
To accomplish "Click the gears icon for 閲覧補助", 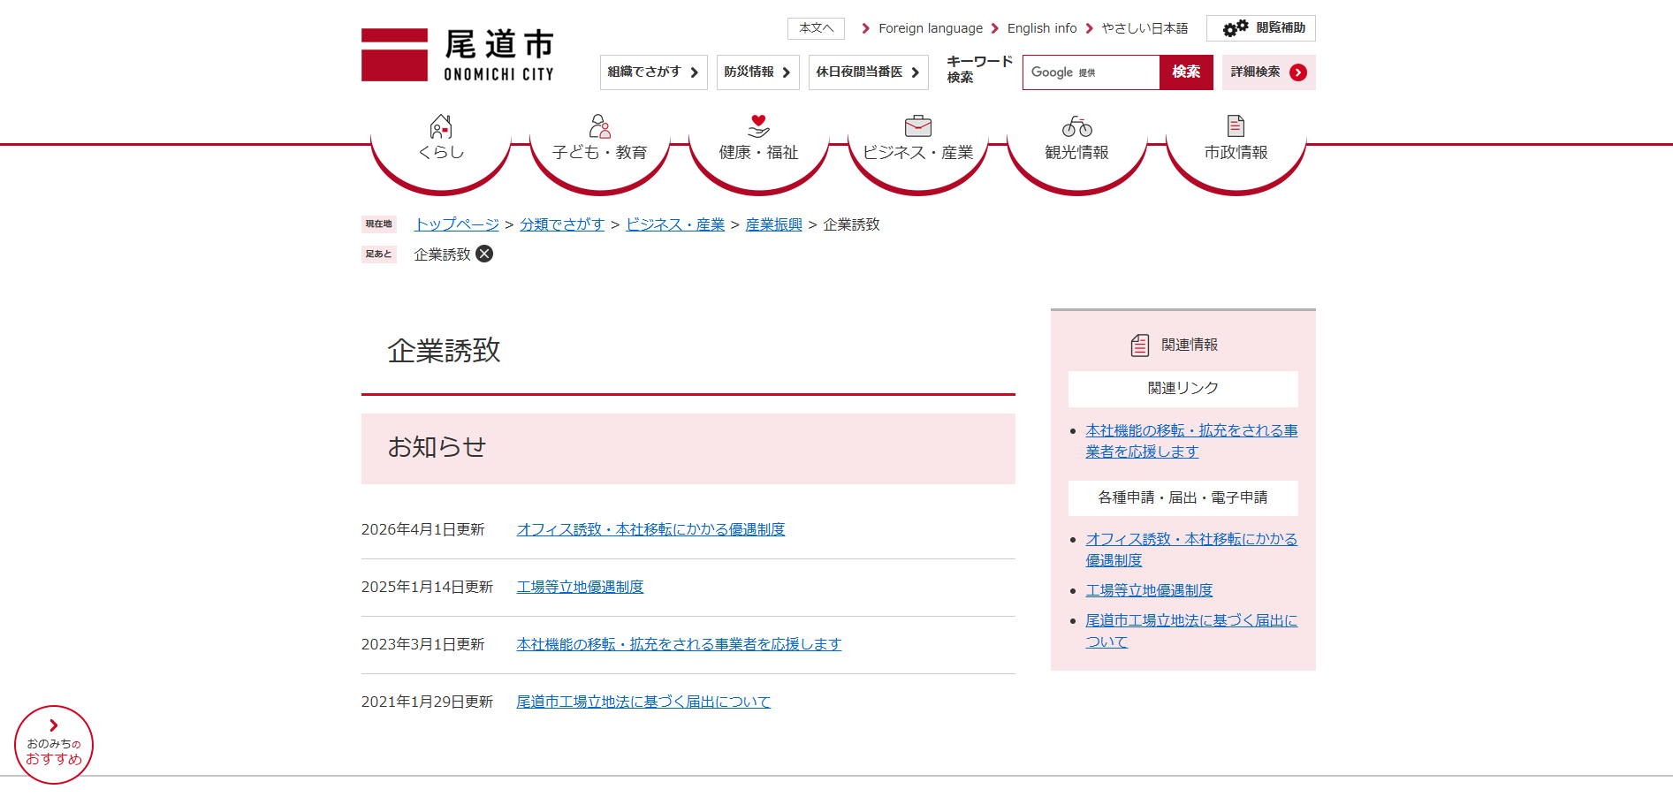I will pyautogui.click(x=1235, y=28).
